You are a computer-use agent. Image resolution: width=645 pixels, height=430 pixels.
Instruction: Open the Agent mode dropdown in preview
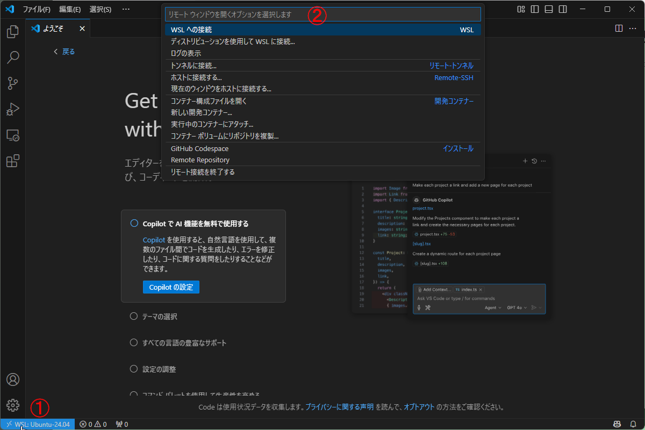pos(493,308)
